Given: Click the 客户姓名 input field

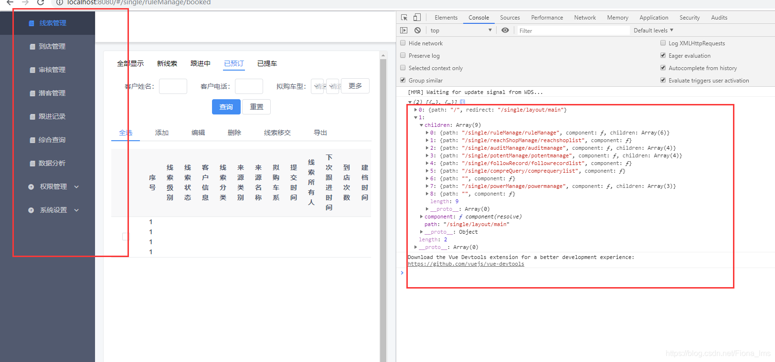Looking at the screenshot, I should (173, 86).
